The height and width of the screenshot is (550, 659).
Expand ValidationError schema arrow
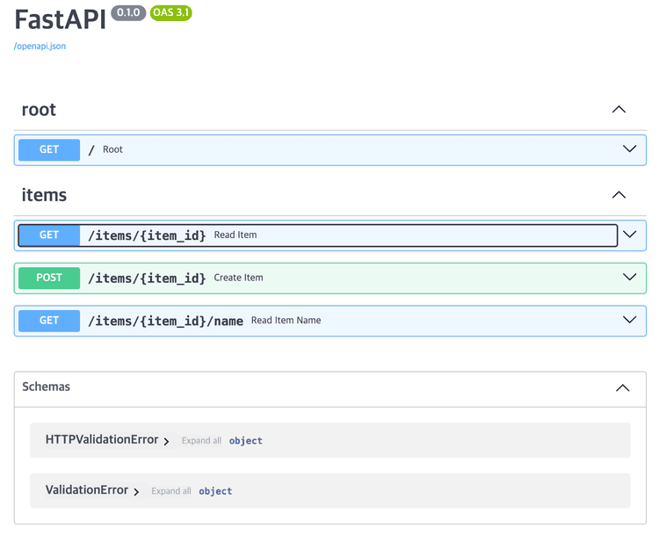(x=136, y=492)
